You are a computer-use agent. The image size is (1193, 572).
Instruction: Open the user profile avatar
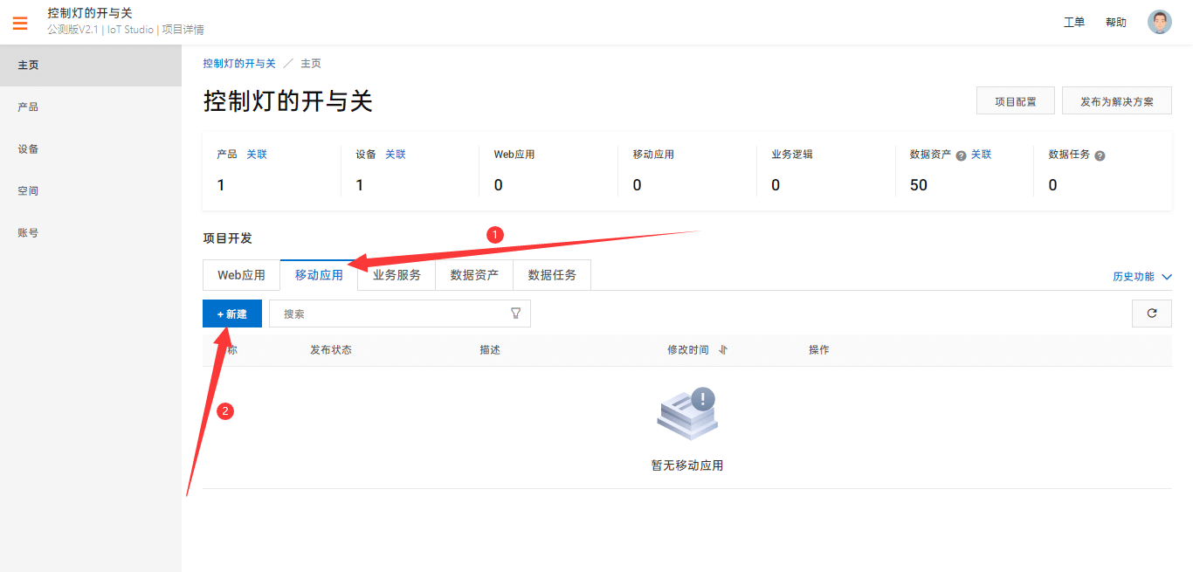[x=1159, y=22]
